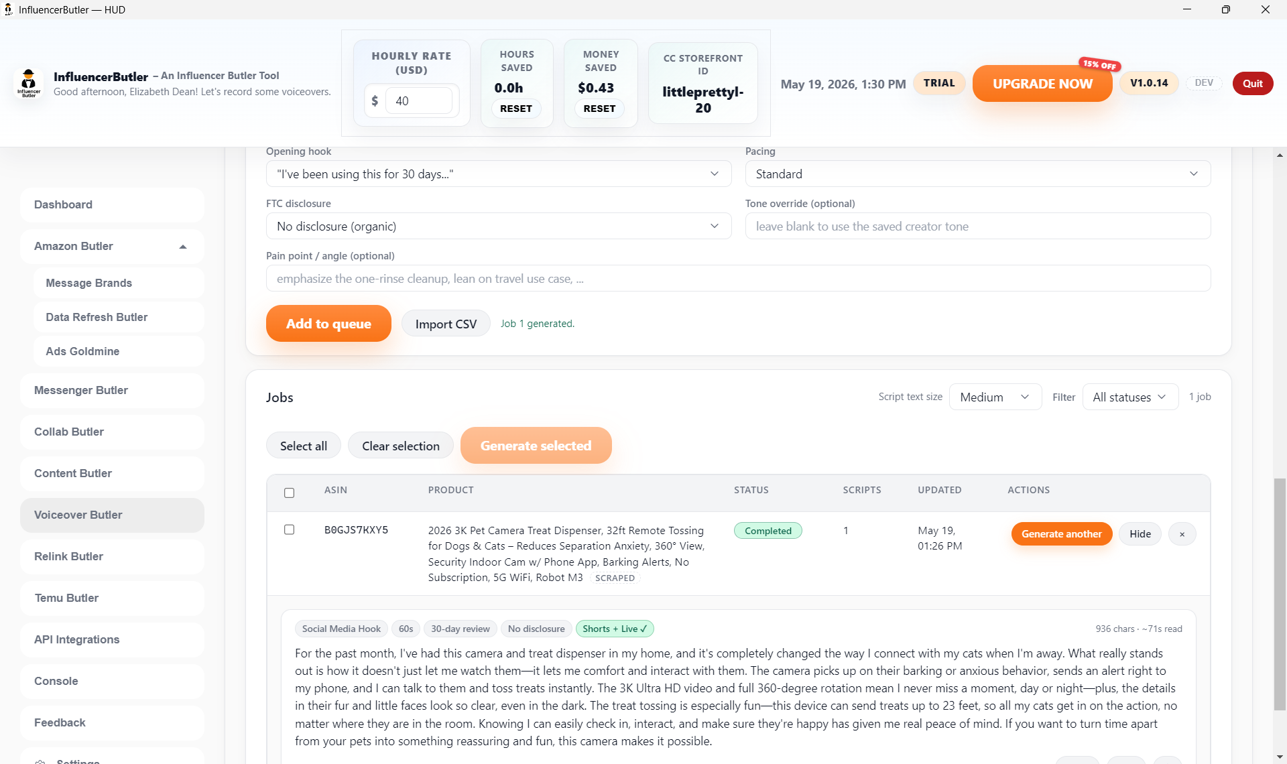Image resolution: width=1287 pixels, height=764 pixels.
Task: Click the littleprettyl-20 storefront ID
Action: 702,100
